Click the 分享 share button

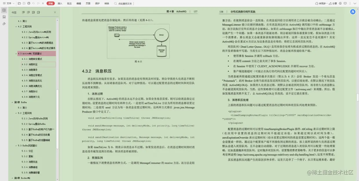pos(333,3)
